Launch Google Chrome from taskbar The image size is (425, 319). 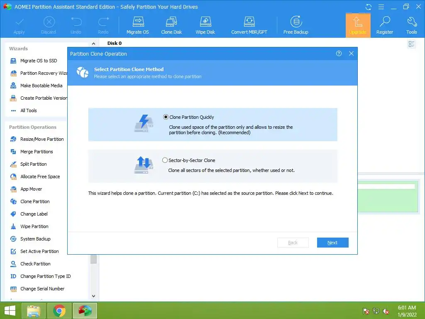pyautogui.click(x=59, y=311)
